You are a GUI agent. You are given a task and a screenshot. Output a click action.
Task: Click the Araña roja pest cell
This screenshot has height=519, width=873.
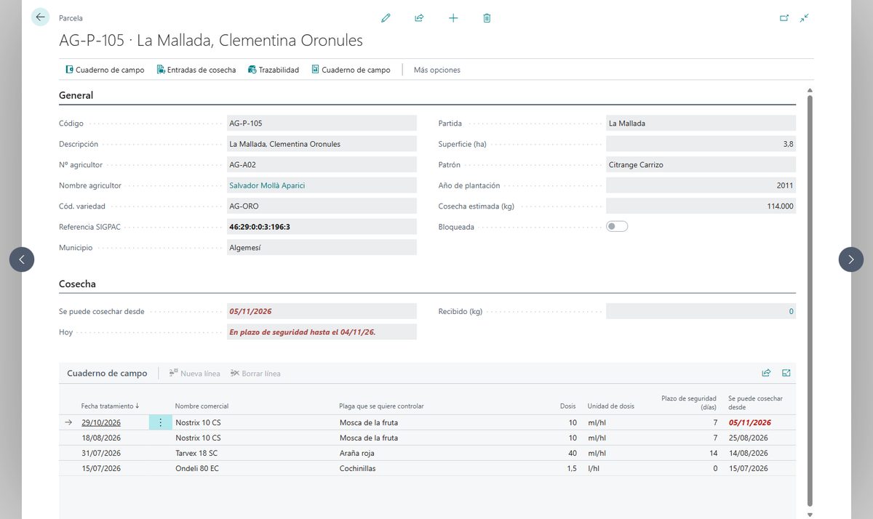pyautogui.click(x=356, y=453)
